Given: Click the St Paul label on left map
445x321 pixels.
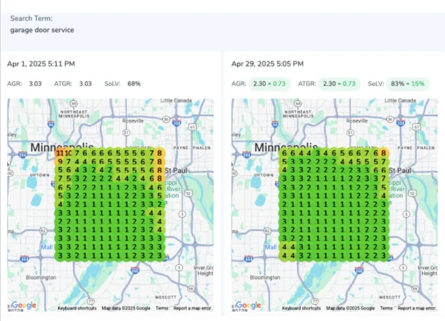Looking at the screenshot, I should 176,170.
